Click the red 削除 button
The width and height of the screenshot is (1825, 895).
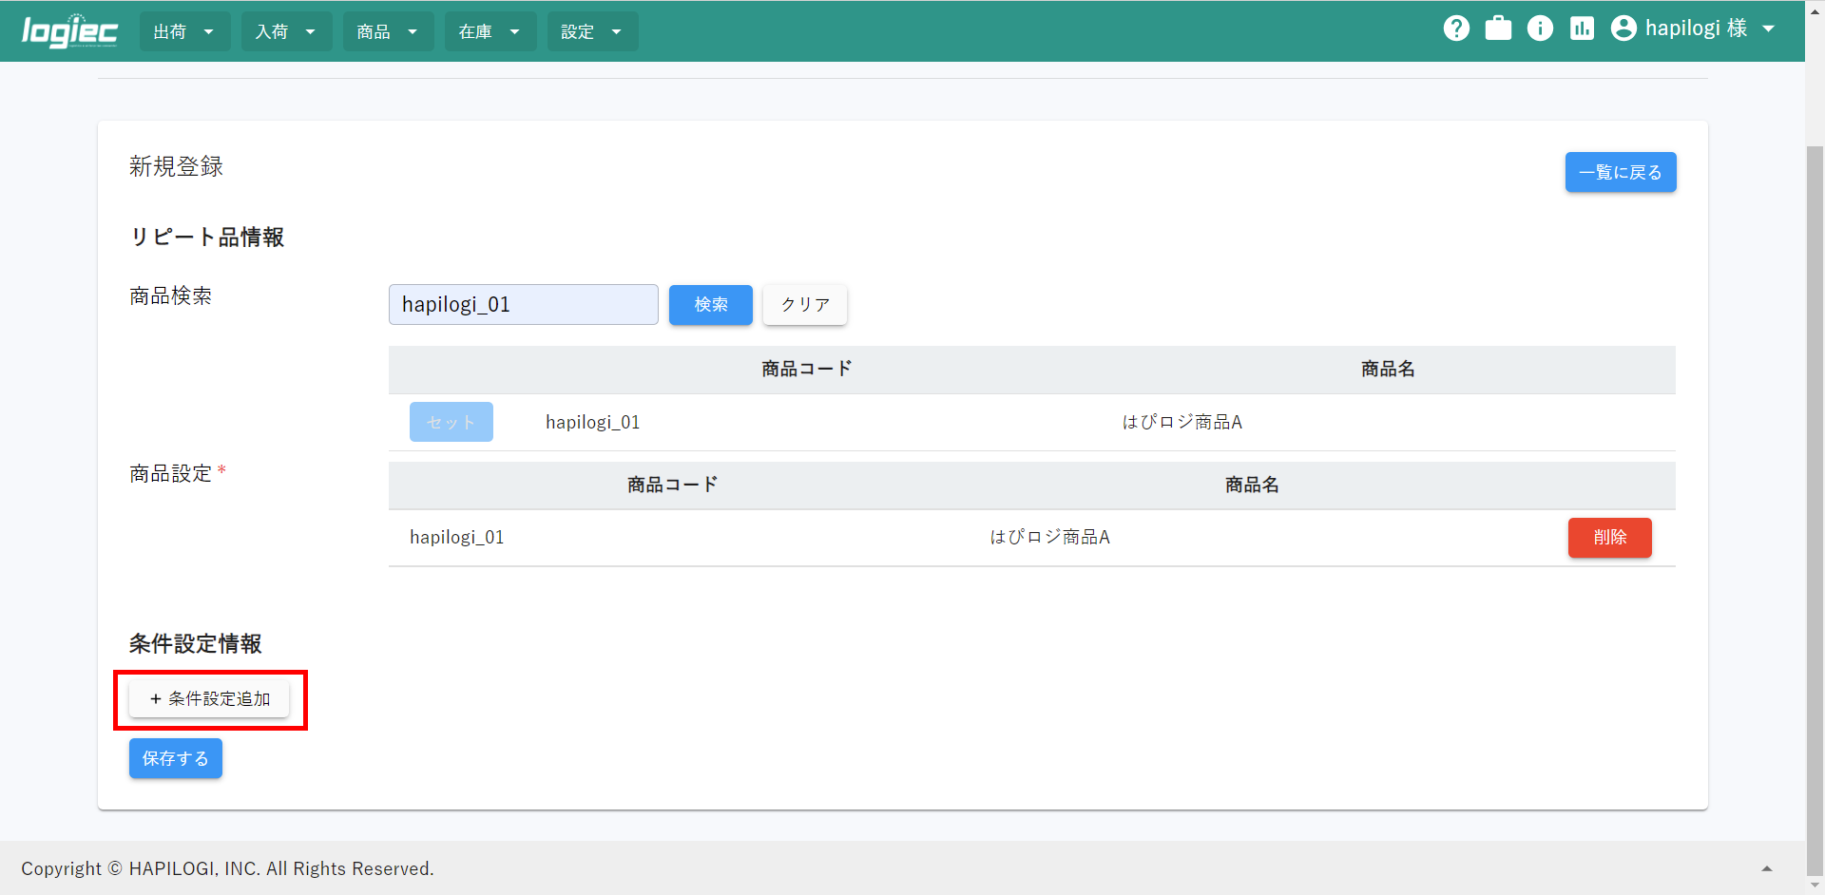tap(1610, 538)
